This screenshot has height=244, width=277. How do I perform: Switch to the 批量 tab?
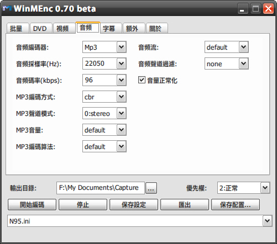click(18, 28)
